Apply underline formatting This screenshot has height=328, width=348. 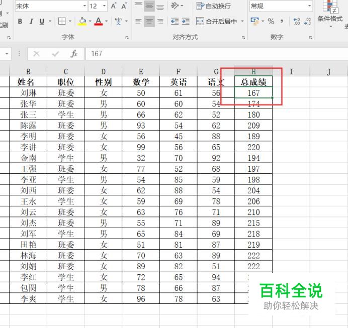[42, 22]
